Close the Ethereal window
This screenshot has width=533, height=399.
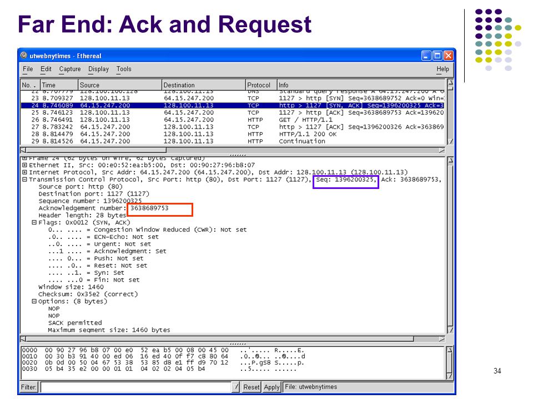(x=449, y=55)
